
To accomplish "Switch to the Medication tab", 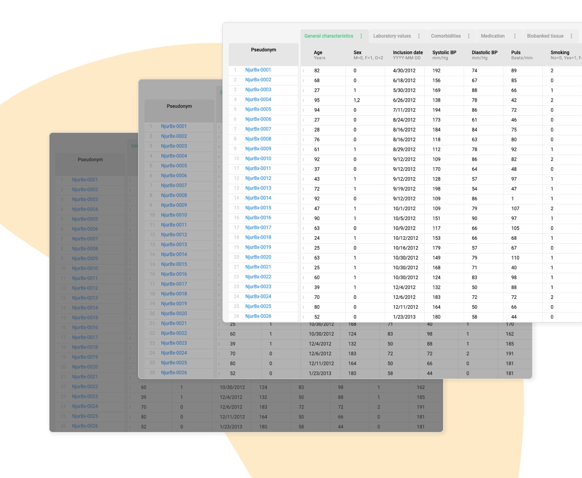I will [493, 36].
